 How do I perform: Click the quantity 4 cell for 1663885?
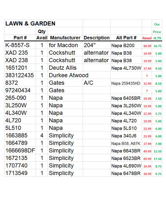(x=42, y=136)
